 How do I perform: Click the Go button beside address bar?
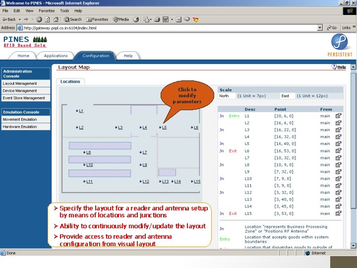coord(332,28)
